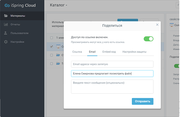The height and width of the screenshot is (117, 180).
Task: Toggle the share switch in the right panel
Action: pyautogui.click(x=177, y=66)
